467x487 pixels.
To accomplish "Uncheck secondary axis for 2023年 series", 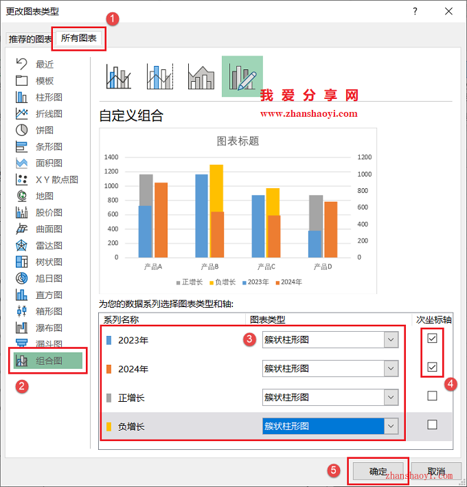I will [432, 339].
